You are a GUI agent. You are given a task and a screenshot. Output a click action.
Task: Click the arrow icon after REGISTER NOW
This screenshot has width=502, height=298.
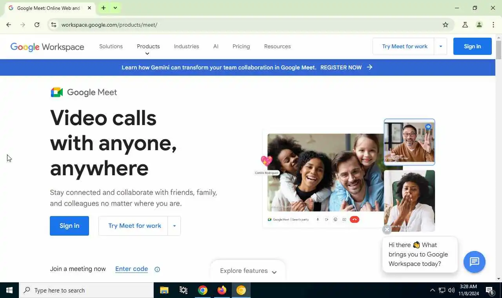click(x=369, y=67)
